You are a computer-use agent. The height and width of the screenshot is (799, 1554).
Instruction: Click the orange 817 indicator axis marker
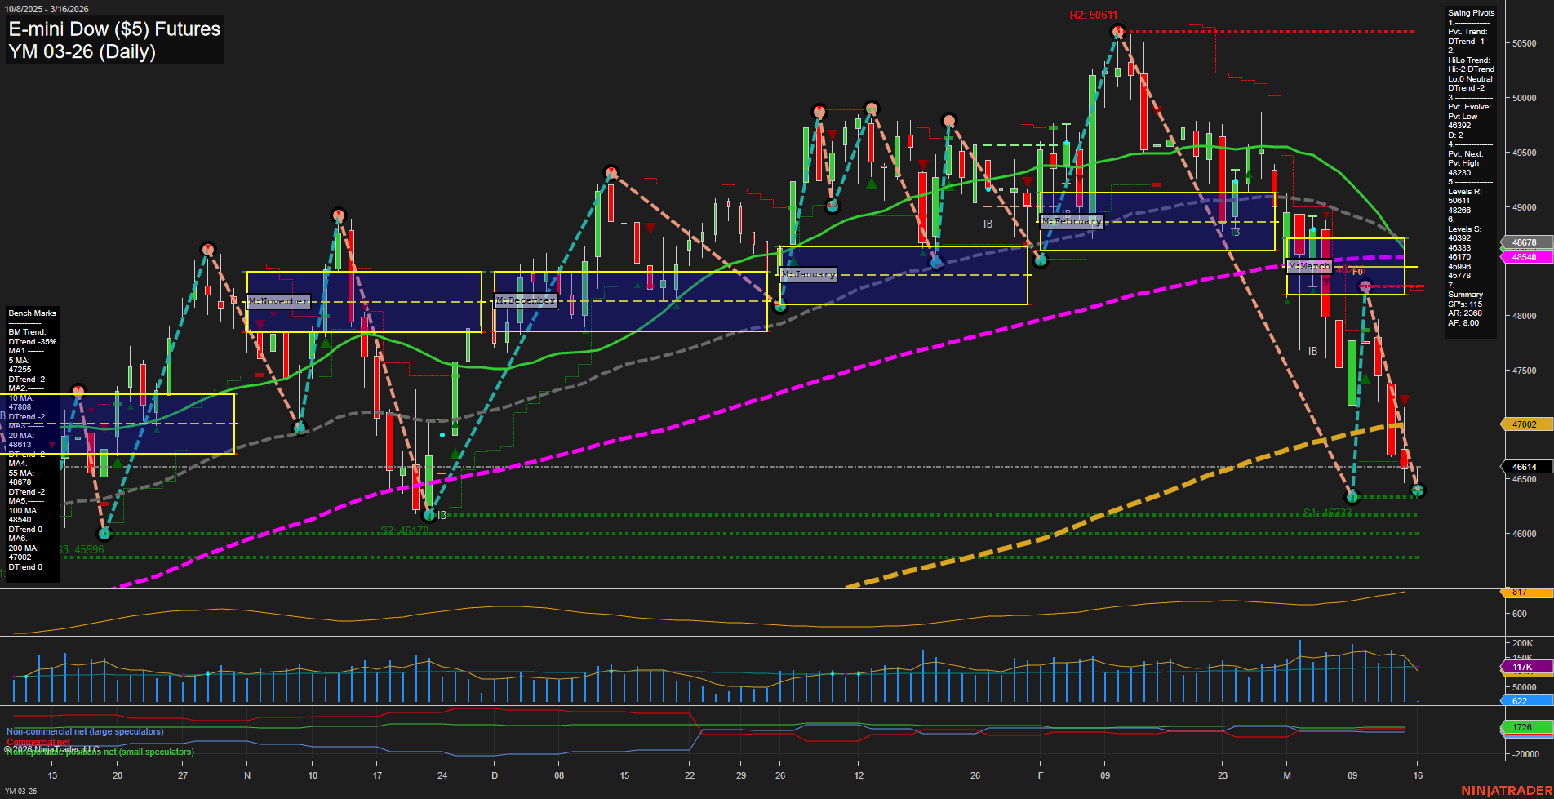[x=1523, y=593]
